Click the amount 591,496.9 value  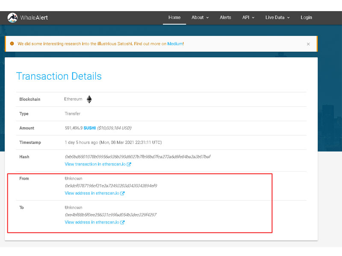pyautogui.click(x=74, y=128)
